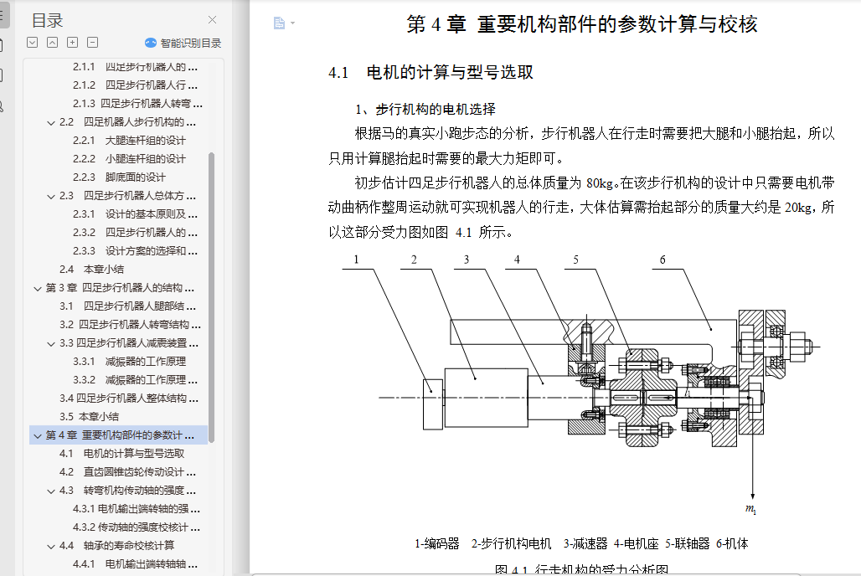Select 4.3 转弯机构传动轴的强度 heading
This screenshot has width=861, height=576.
(x=127, y=491)
